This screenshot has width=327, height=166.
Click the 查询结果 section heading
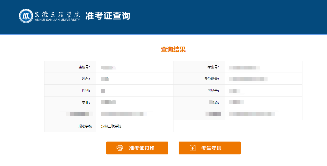(x=173, y=49)
